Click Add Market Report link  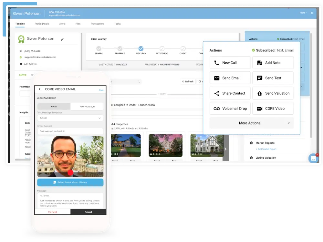(x=266, y=149)
